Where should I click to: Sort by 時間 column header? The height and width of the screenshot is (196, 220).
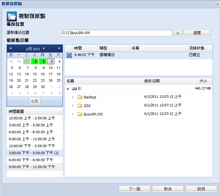click(85, 48)
